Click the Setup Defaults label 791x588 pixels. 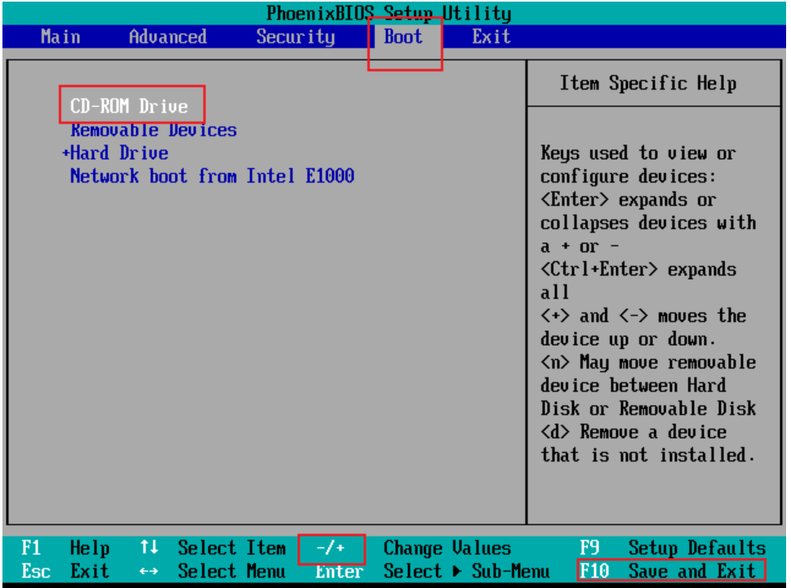[x=697, y=548]
